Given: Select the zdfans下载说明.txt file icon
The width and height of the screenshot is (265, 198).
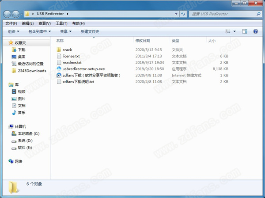Looking at the screenshot, I should click(59, 82).
